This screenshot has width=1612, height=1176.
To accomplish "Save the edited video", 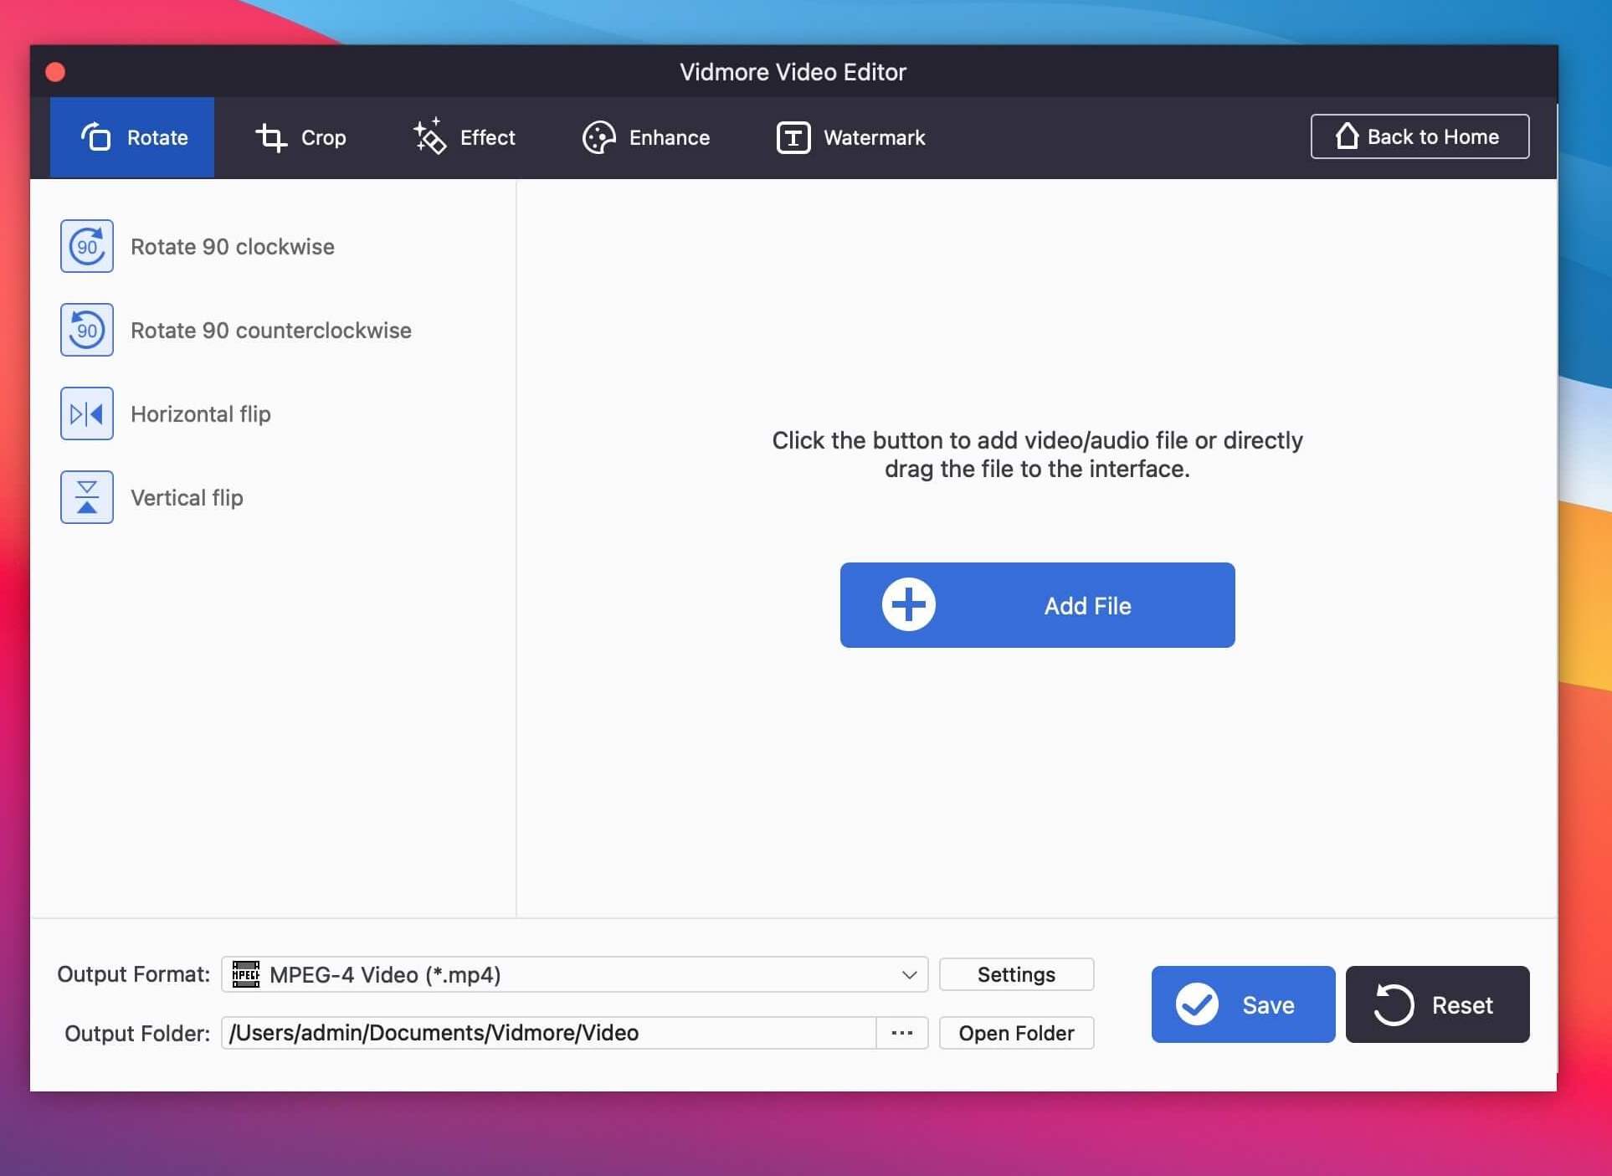I will click(x=1243, y=1004).
